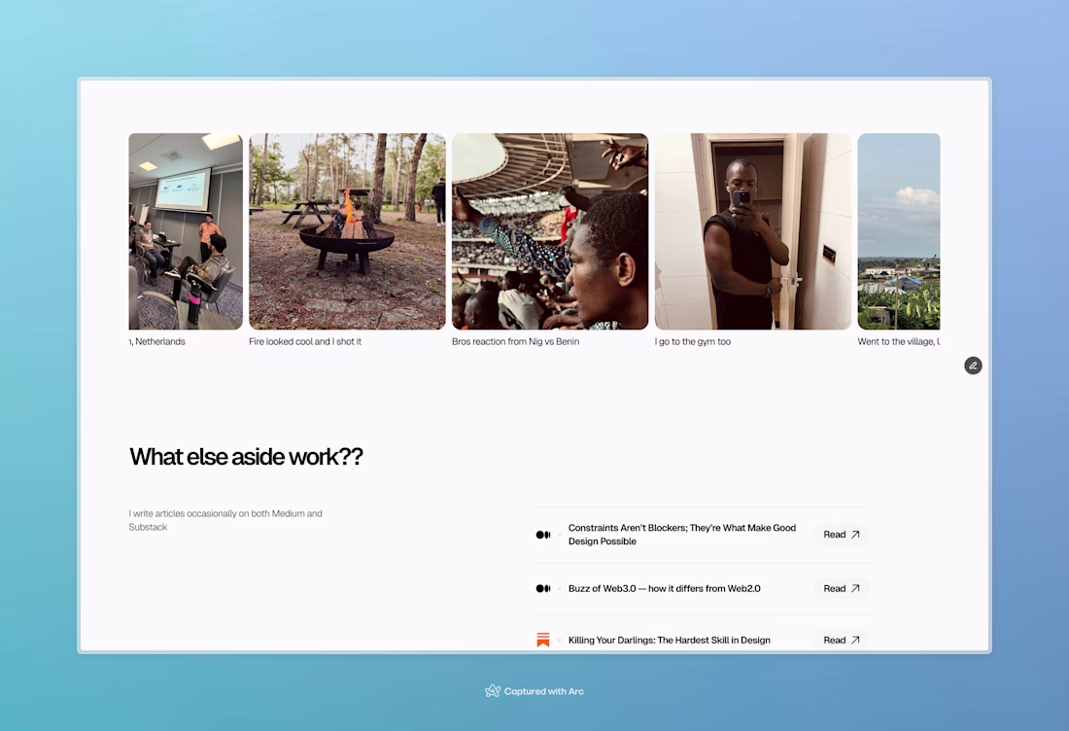Click Medium icon beside Buzz of Web3.0 article
This screenshot has width=1069, height=731.
(x=542, y=588)
